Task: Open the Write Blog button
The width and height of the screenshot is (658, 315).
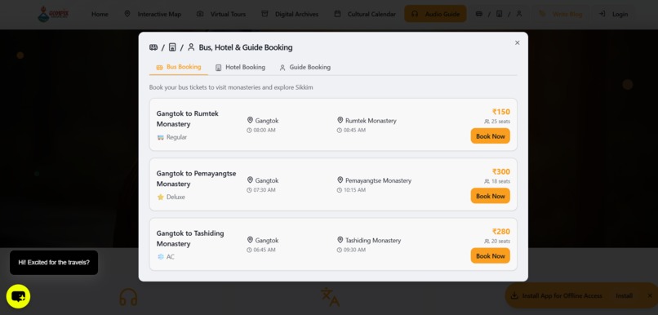Action: [561, 14]
